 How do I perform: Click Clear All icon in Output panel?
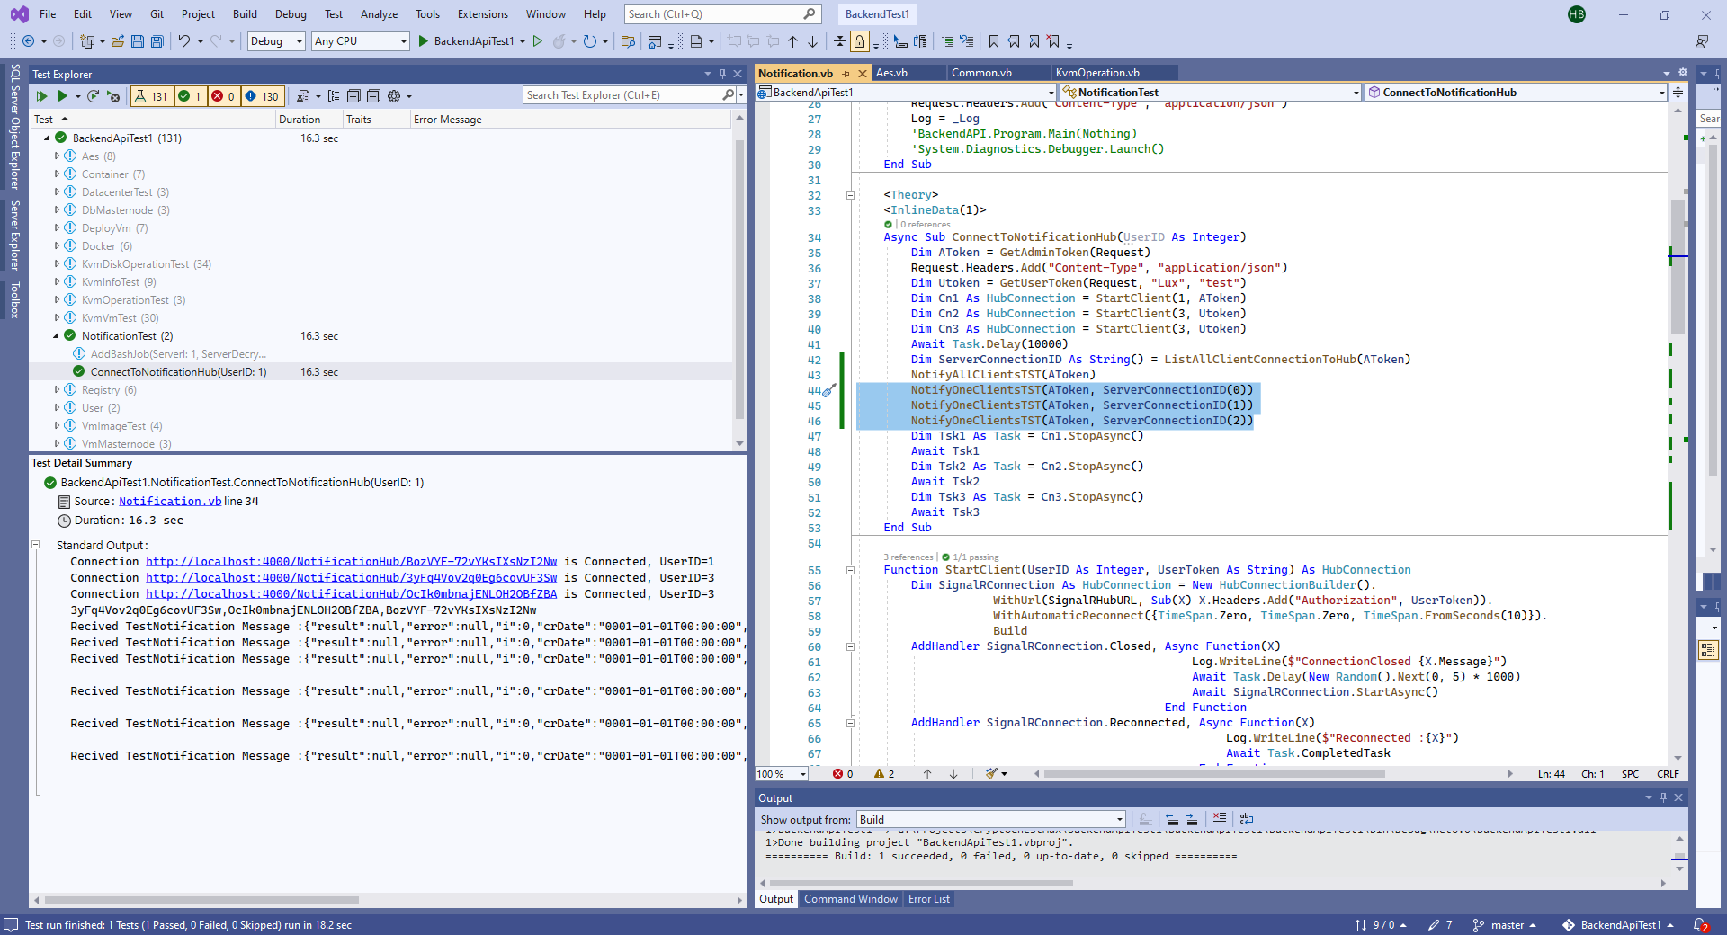tap(1219, 819)
